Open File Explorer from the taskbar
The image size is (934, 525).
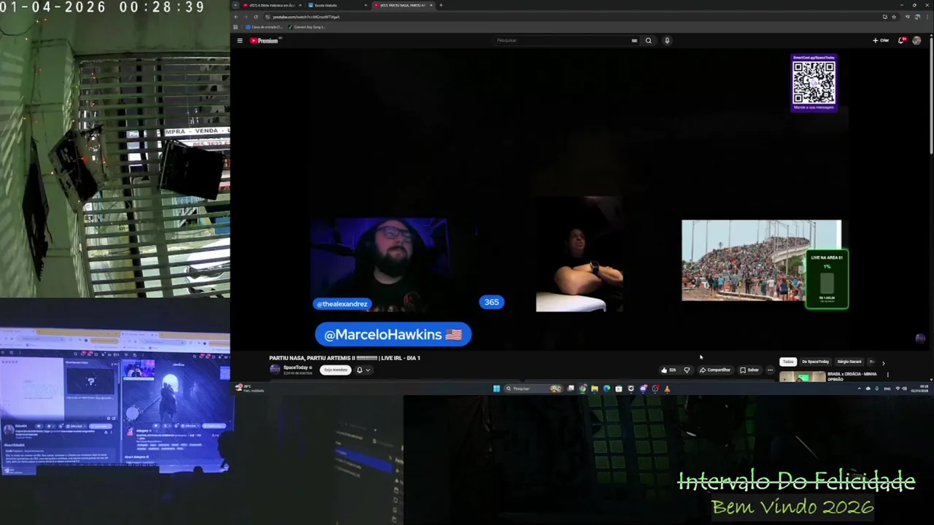click(x=595, y=389)
